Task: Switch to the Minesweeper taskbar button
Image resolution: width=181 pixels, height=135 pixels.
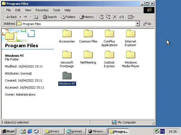Action: (97, 131)
